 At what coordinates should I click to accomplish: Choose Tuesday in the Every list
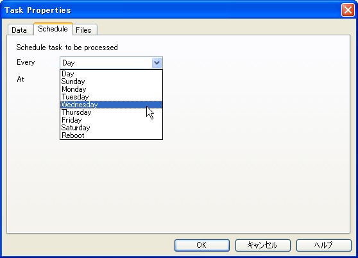(111, 97)
